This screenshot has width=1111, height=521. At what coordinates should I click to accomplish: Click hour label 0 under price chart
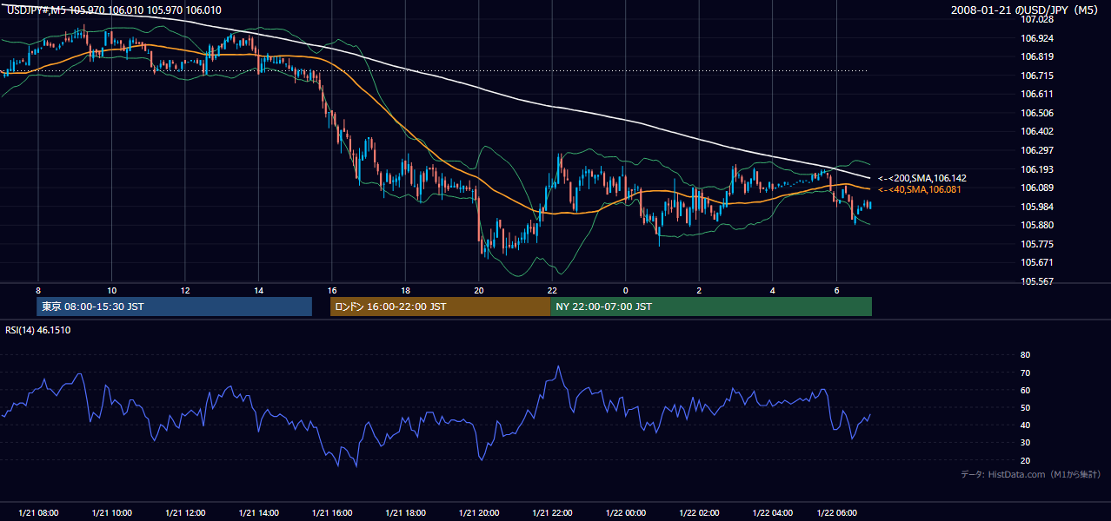(x=626, y=290)
